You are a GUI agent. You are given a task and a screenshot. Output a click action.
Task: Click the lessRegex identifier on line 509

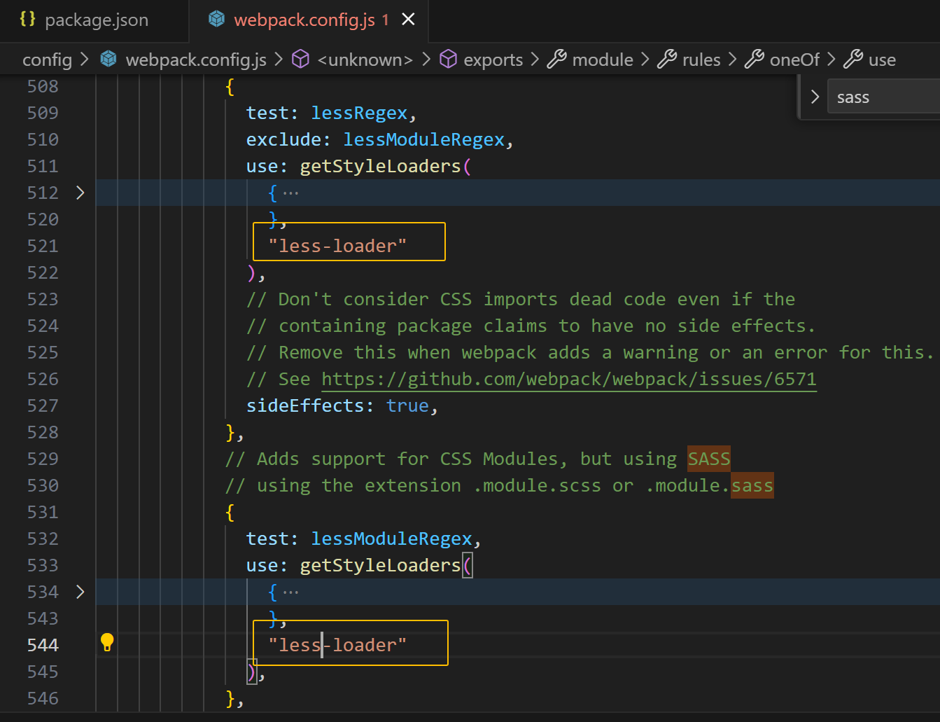coord(359,113)
